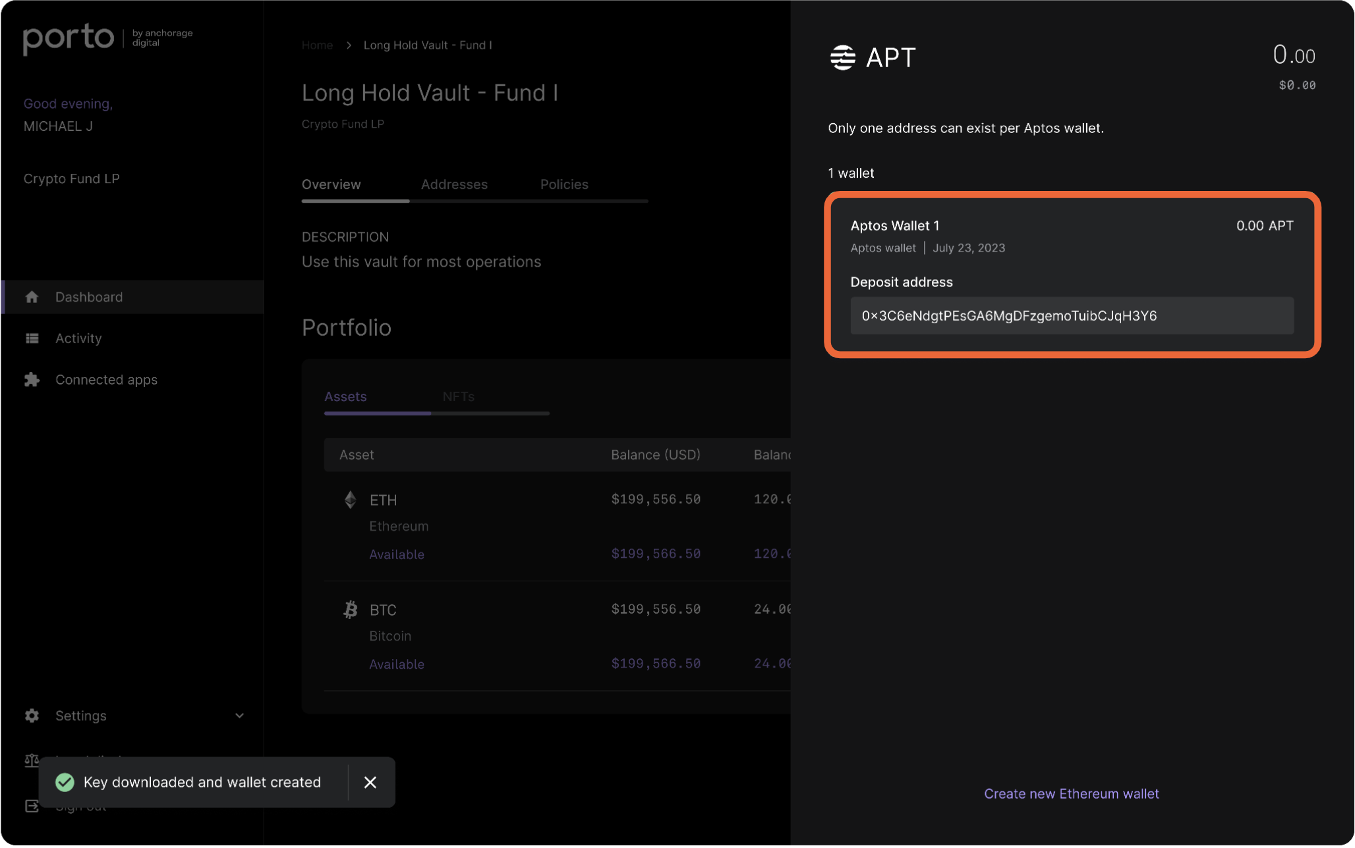Click Long Hold Vault breadcrumb
The image size is (1355, 848).
click(428, 45)
